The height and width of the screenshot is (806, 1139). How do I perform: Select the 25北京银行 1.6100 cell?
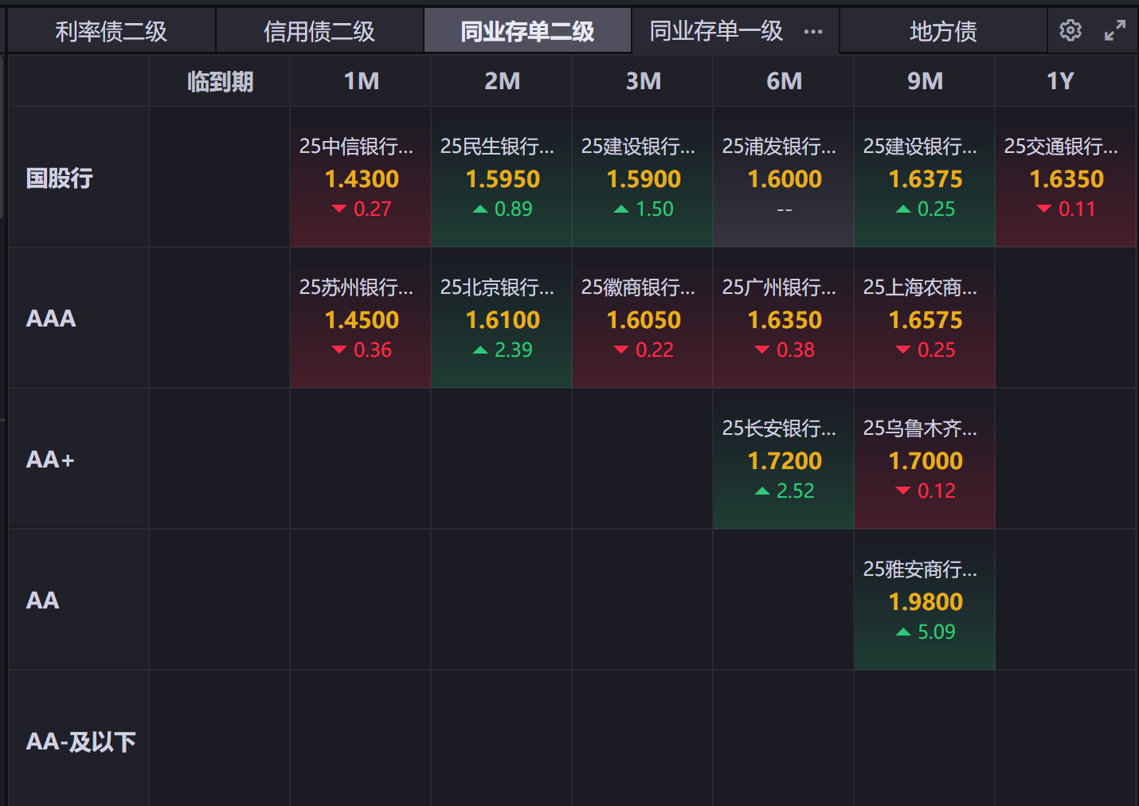coord(502,319)
